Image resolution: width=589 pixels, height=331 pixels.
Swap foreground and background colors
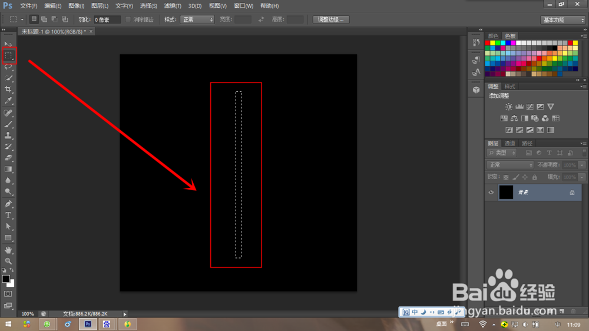(12, 270)
